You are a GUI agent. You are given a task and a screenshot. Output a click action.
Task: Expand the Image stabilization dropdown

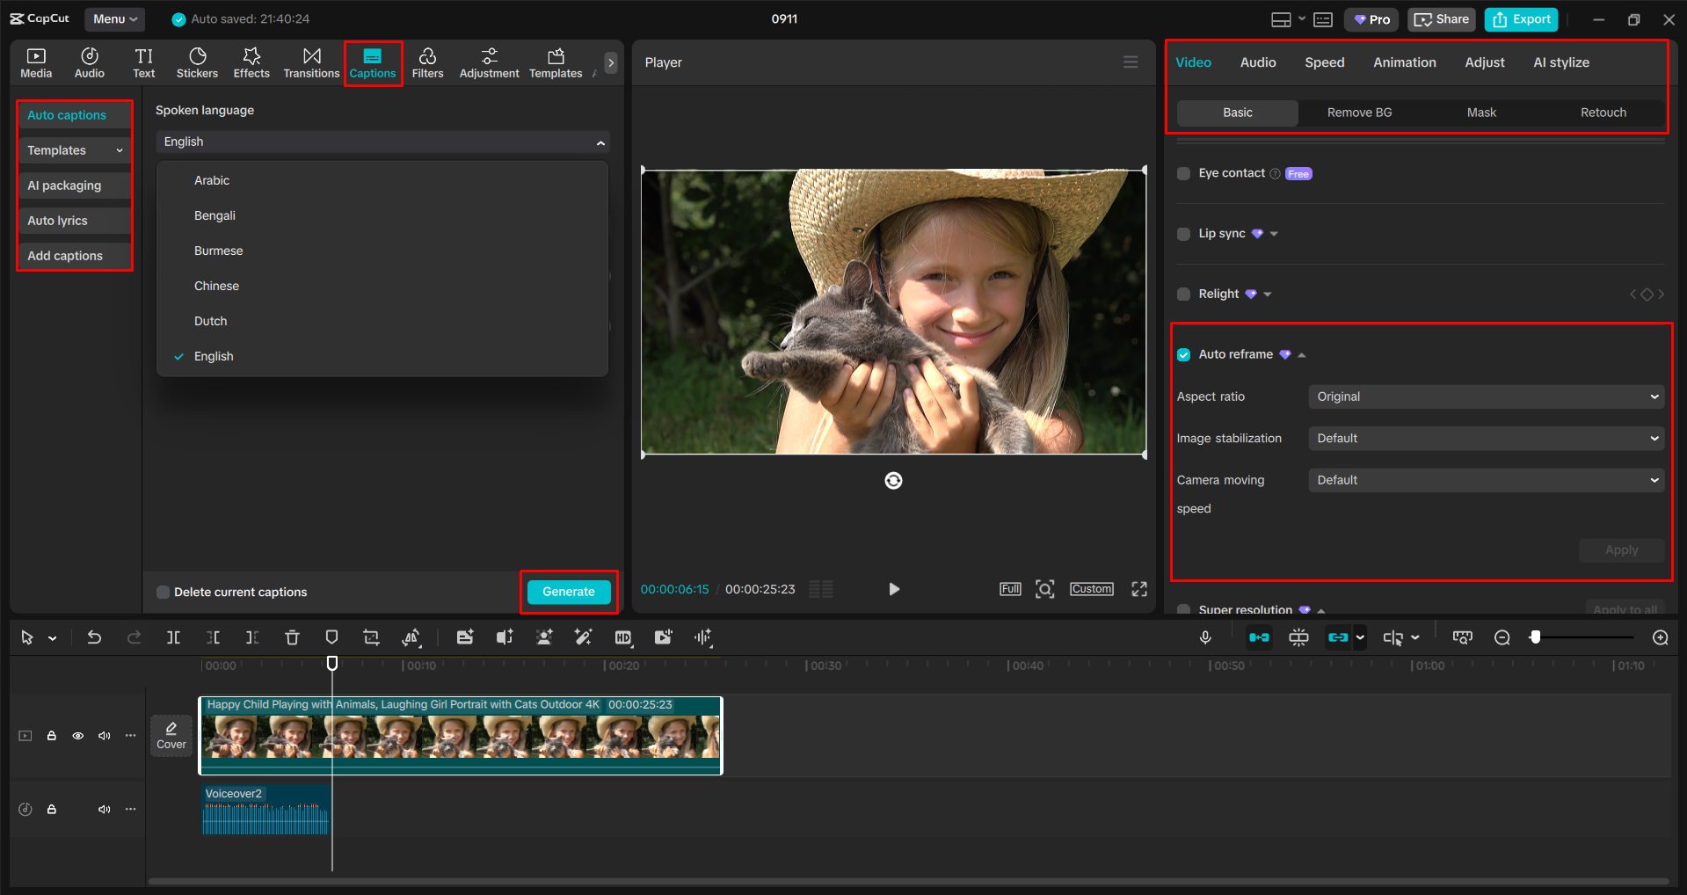(x=1486, y=439)
